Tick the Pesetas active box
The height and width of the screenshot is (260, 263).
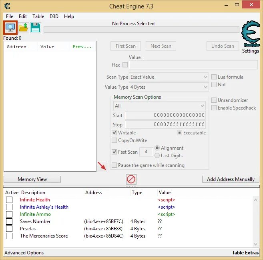click(9, 229)
